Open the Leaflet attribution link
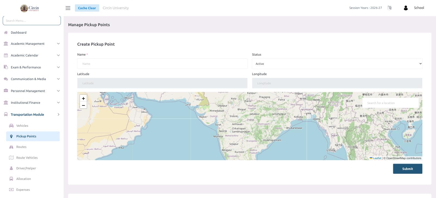The image size is (436, 198). (375, 158)
